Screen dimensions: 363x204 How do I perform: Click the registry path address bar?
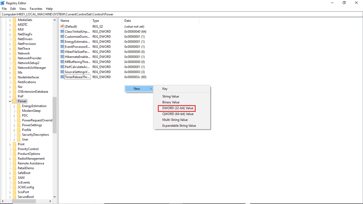(181, 14)
